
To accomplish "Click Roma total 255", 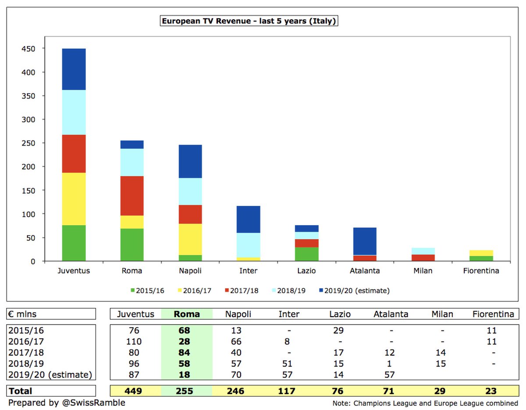I will click(185, 391).
